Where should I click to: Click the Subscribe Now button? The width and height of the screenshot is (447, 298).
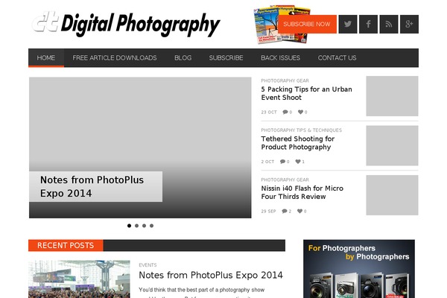click(307, 25)
